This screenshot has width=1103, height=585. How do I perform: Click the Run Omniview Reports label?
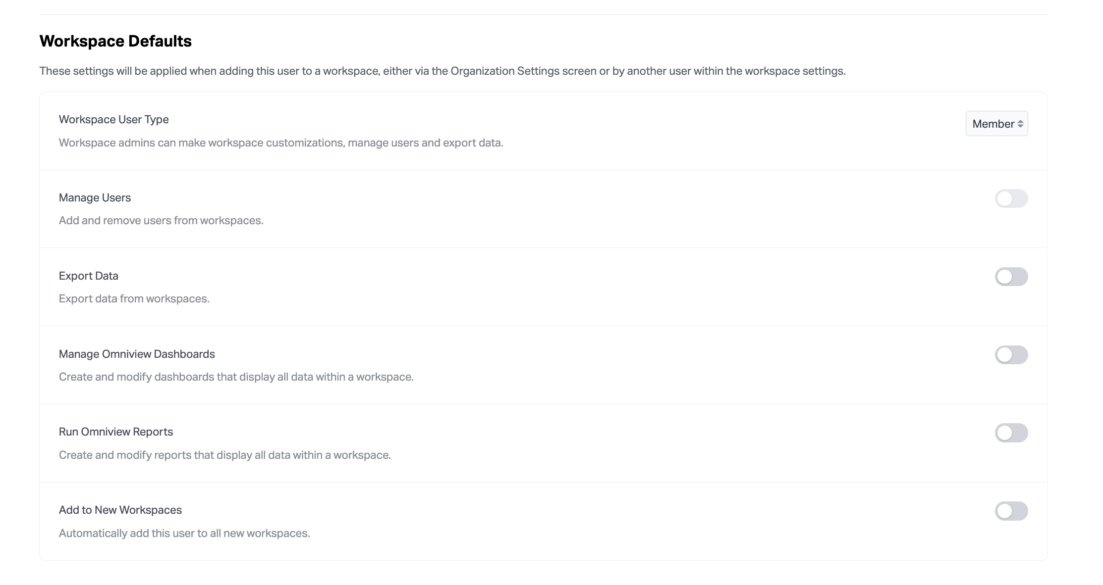click(115, 432)
